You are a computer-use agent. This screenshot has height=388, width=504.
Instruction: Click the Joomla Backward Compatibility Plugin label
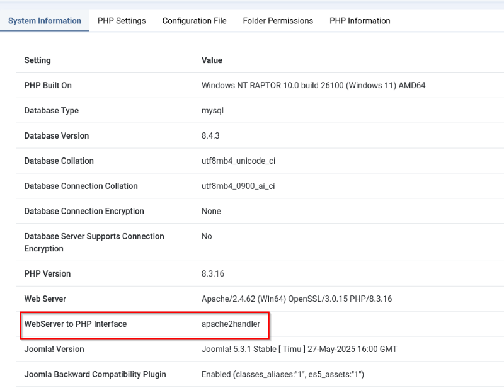(x=95, y=375)
